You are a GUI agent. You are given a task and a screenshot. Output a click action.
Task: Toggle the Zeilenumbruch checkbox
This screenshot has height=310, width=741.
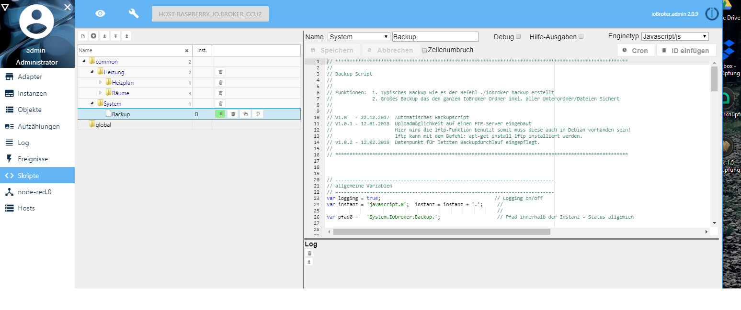pos(424,50)
